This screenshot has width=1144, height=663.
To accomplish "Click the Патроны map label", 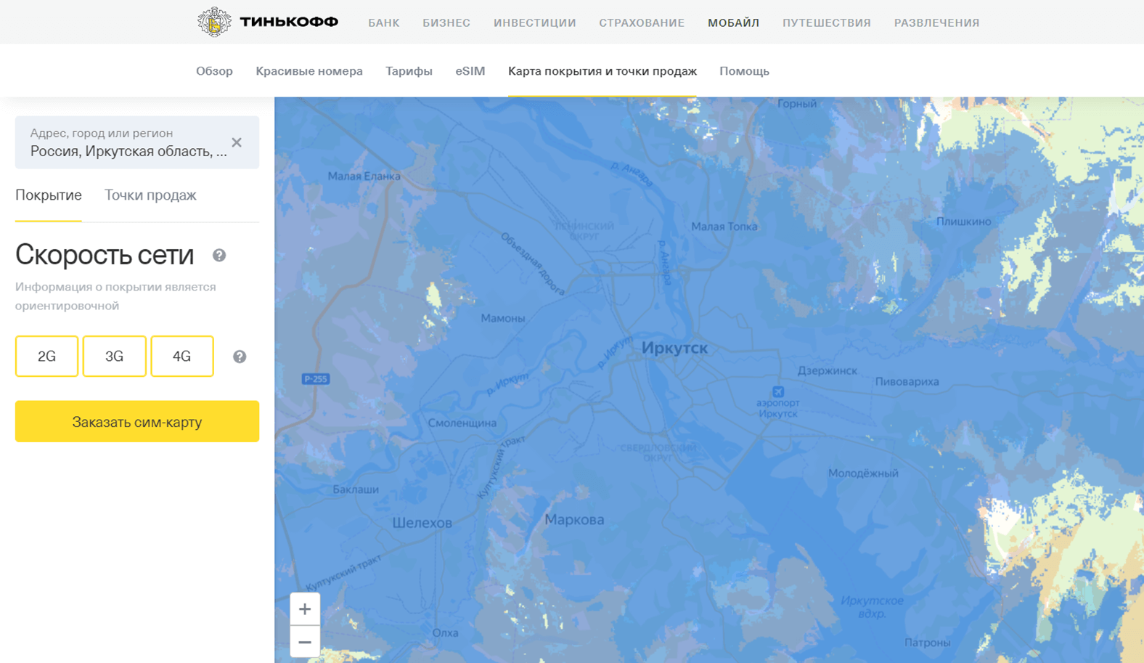I will pyautogui.click(x=928, y=643).
